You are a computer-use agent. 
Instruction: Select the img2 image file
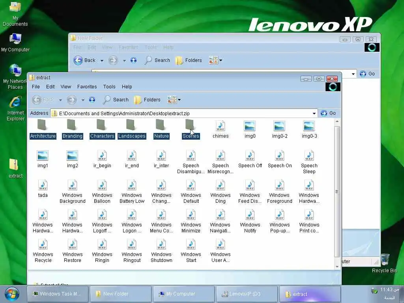73,159
